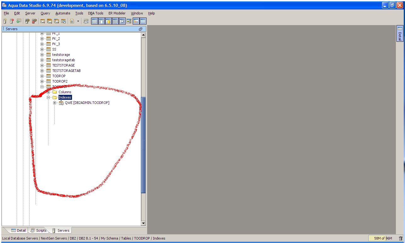Expand the FK_3 table node

[42, 44]
